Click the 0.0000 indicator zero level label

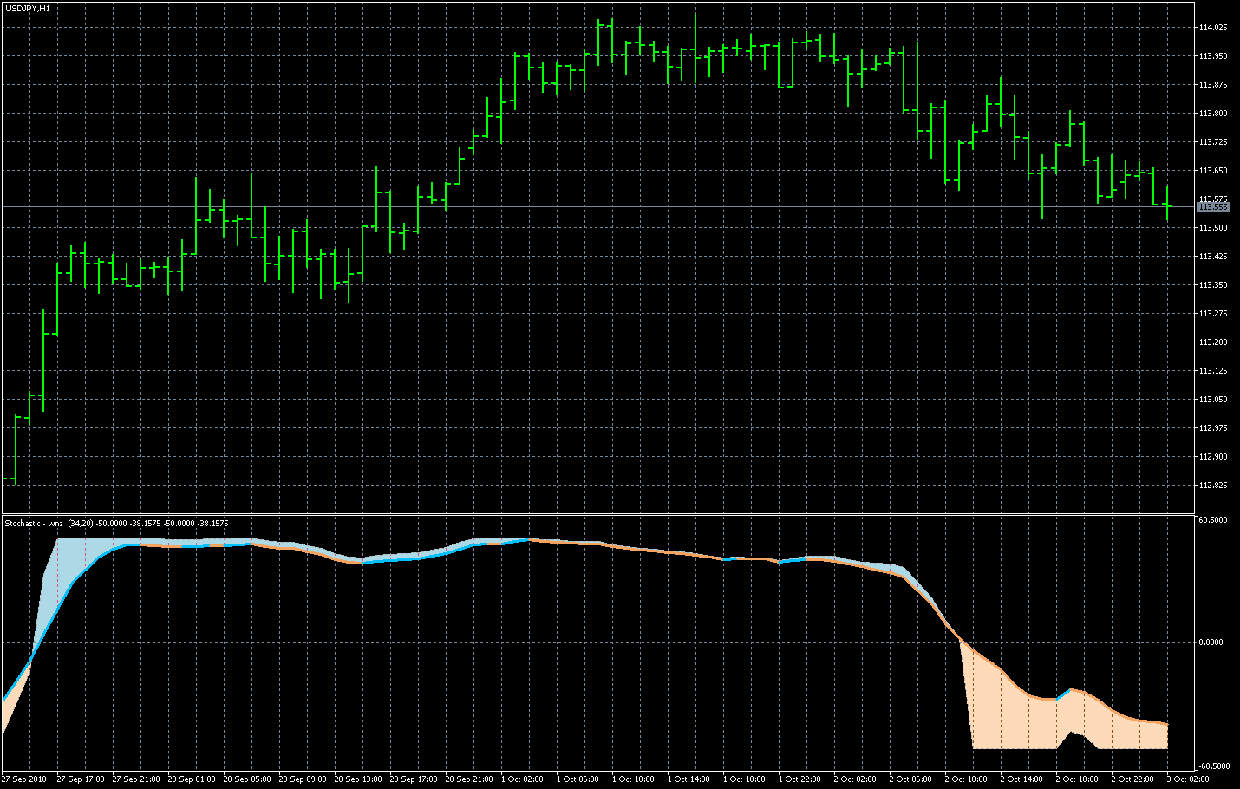click(x=1211, y=642)
